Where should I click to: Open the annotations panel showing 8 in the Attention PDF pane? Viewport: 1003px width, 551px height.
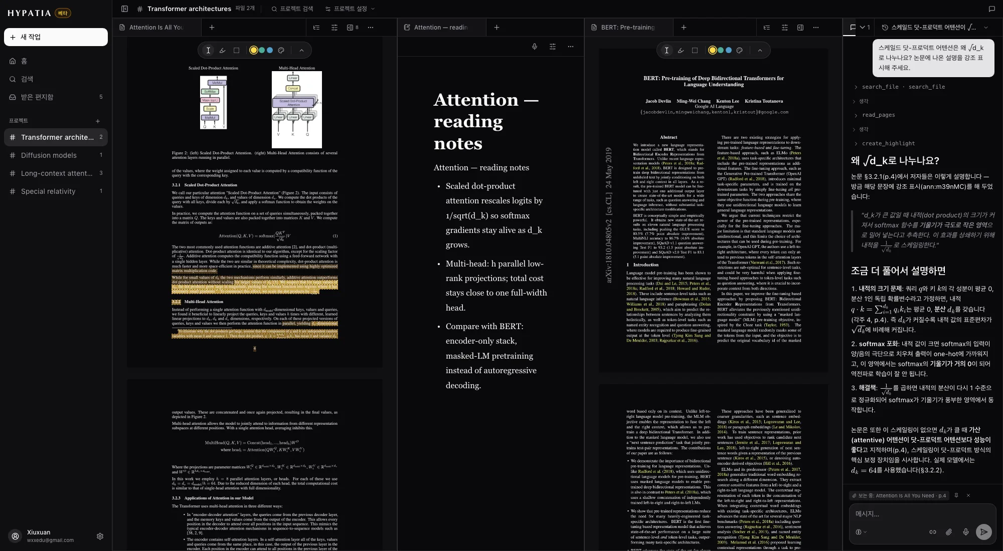(x=353, y=28)
